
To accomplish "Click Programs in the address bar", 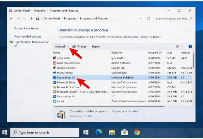I will tap(70, 18).
